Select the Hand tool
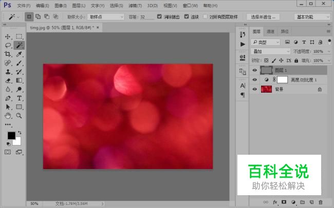 tap(8, 116)
